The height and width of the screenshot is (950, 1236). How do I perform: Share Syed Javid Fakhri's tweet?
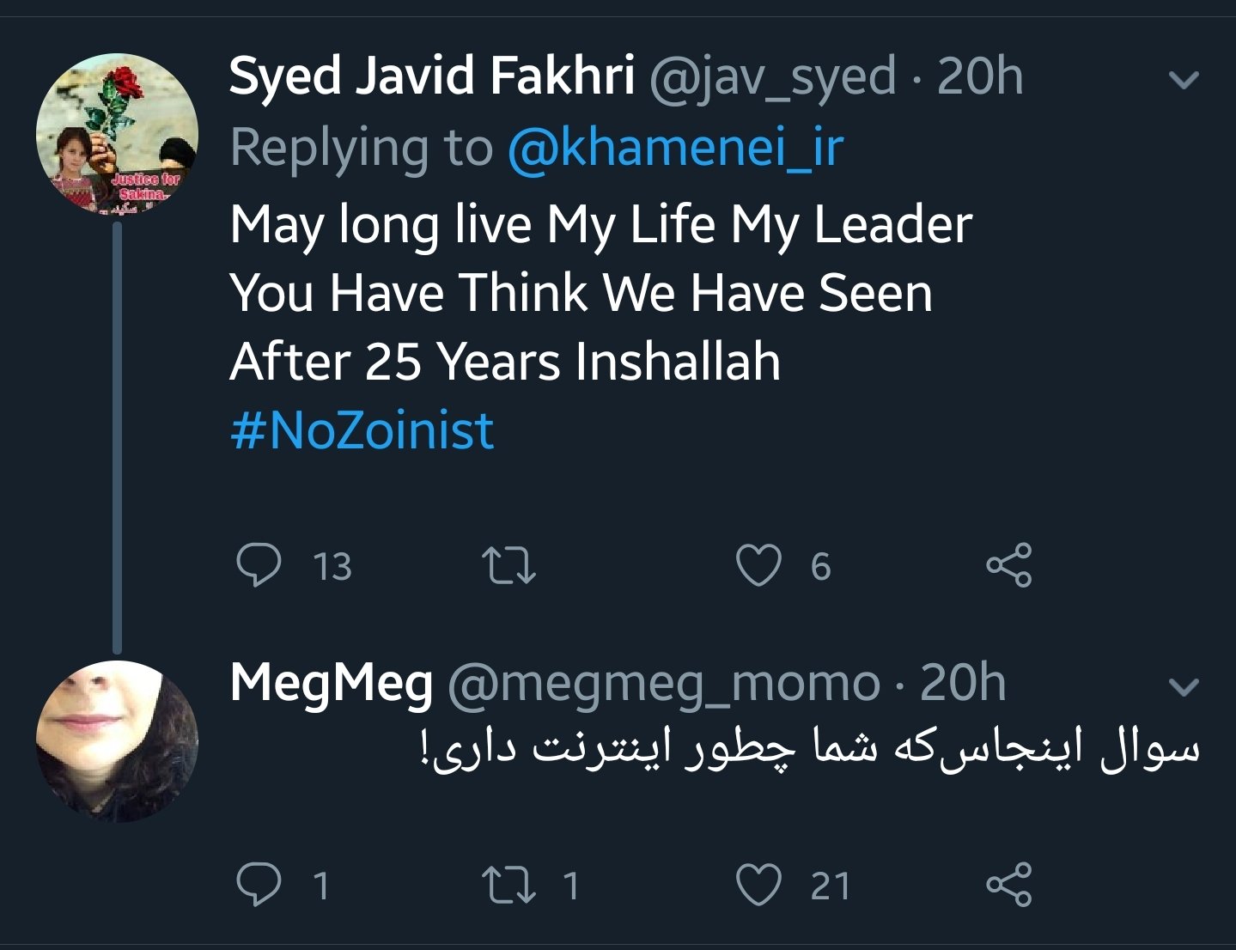[x=1008, y=566]
